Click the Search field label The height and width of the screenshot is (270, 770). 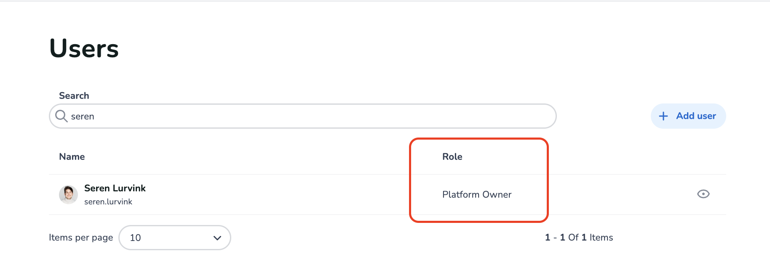[74, 96]
